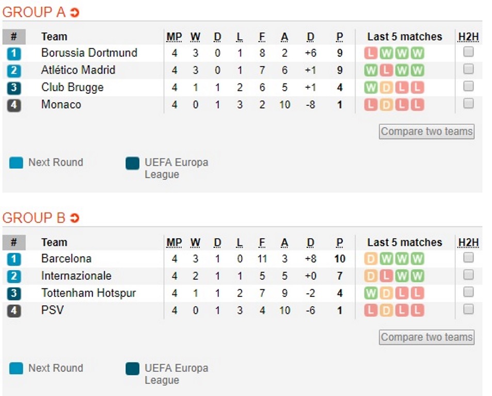Screen dimensions: 492x396
Task: Tick H2H checkbox for Borussia Dortmund
Action: point(468,52)
